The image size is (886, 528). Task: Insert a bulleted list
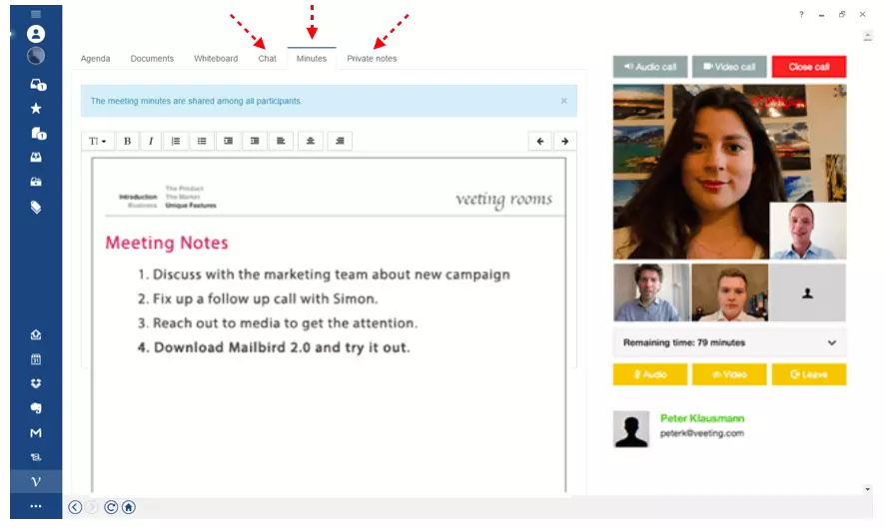pos(202,141)
